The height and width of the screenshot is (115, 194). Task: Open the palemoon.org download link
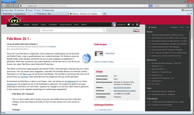[125, 91]
